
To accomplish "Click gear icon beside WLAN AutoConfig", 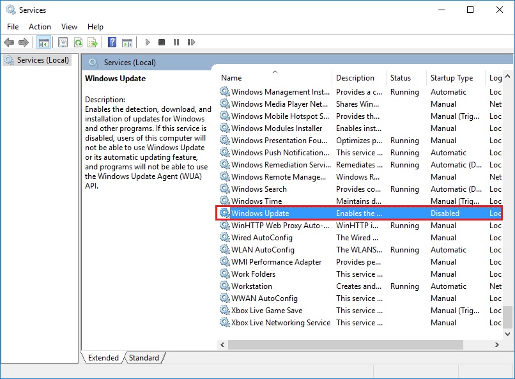I will click(x=225, y=249).
